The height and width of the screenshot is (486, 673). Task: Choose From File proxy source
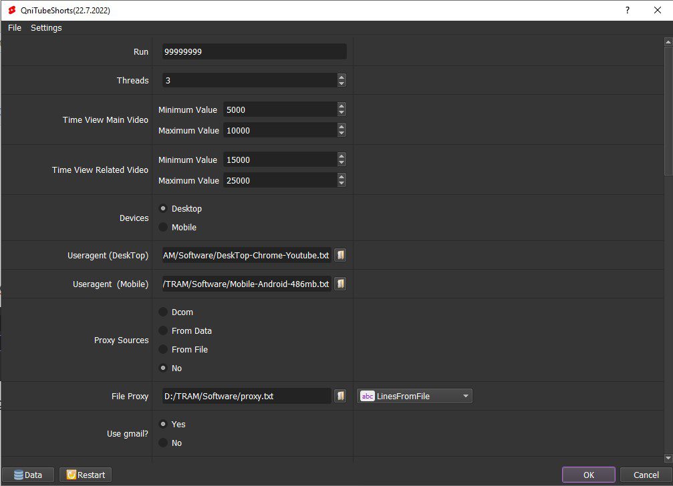pos(163,349)
